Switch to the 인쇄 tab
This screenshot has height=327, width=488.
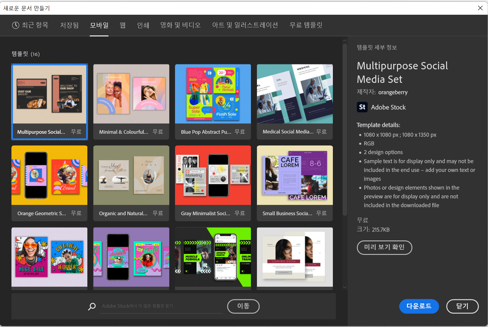pos(143,25)
